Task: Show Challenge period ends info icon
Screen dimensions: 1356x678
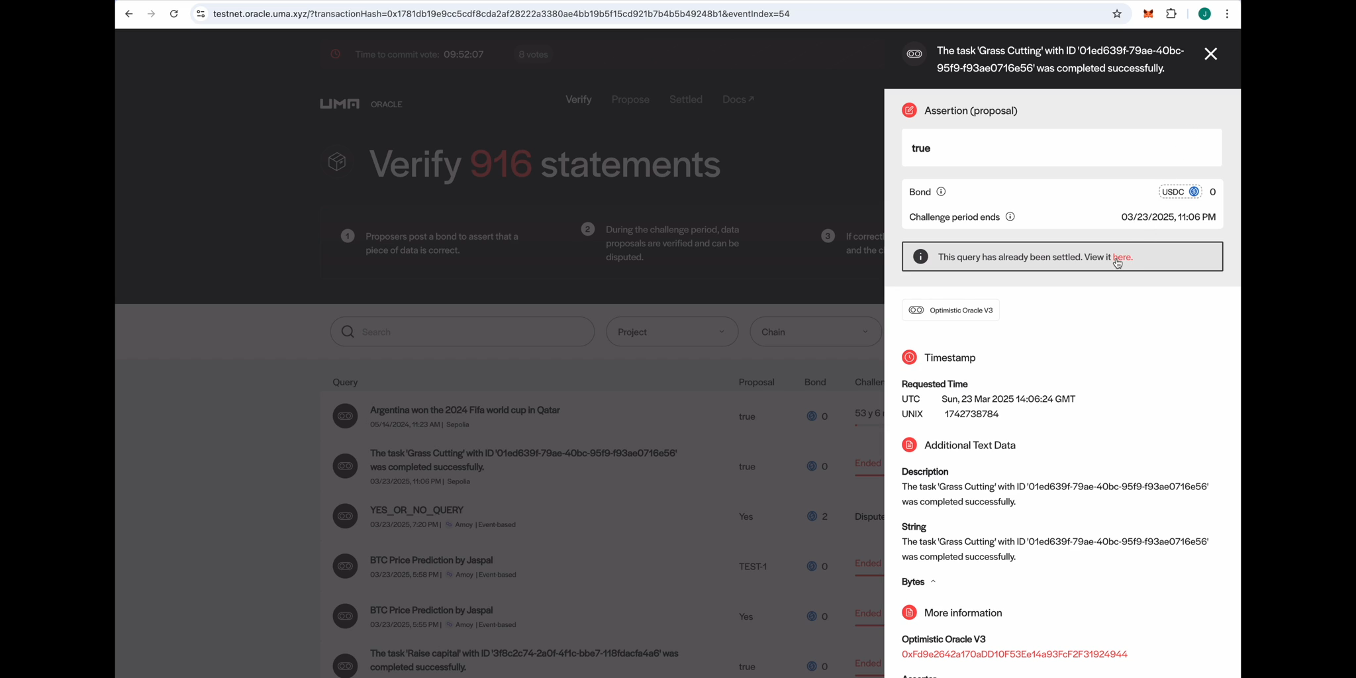Action: (1010, 217)
